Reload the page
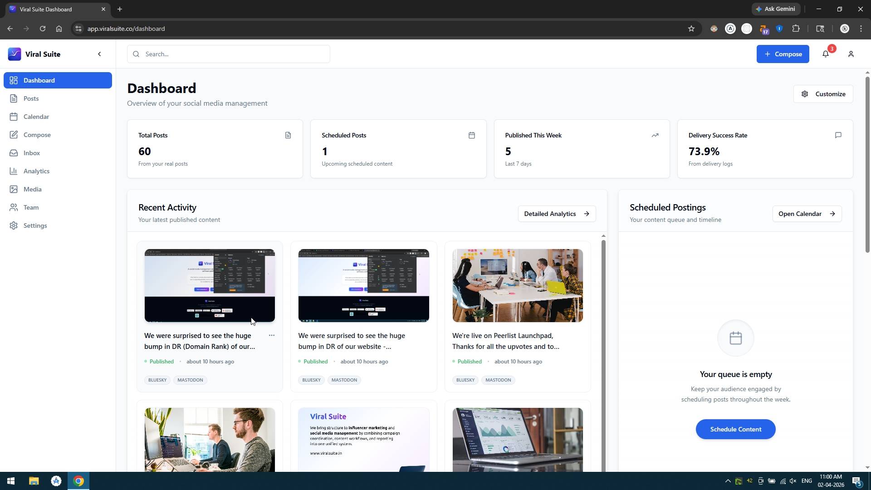Viewport: 871px width, 490px height. tap(43, 29)
